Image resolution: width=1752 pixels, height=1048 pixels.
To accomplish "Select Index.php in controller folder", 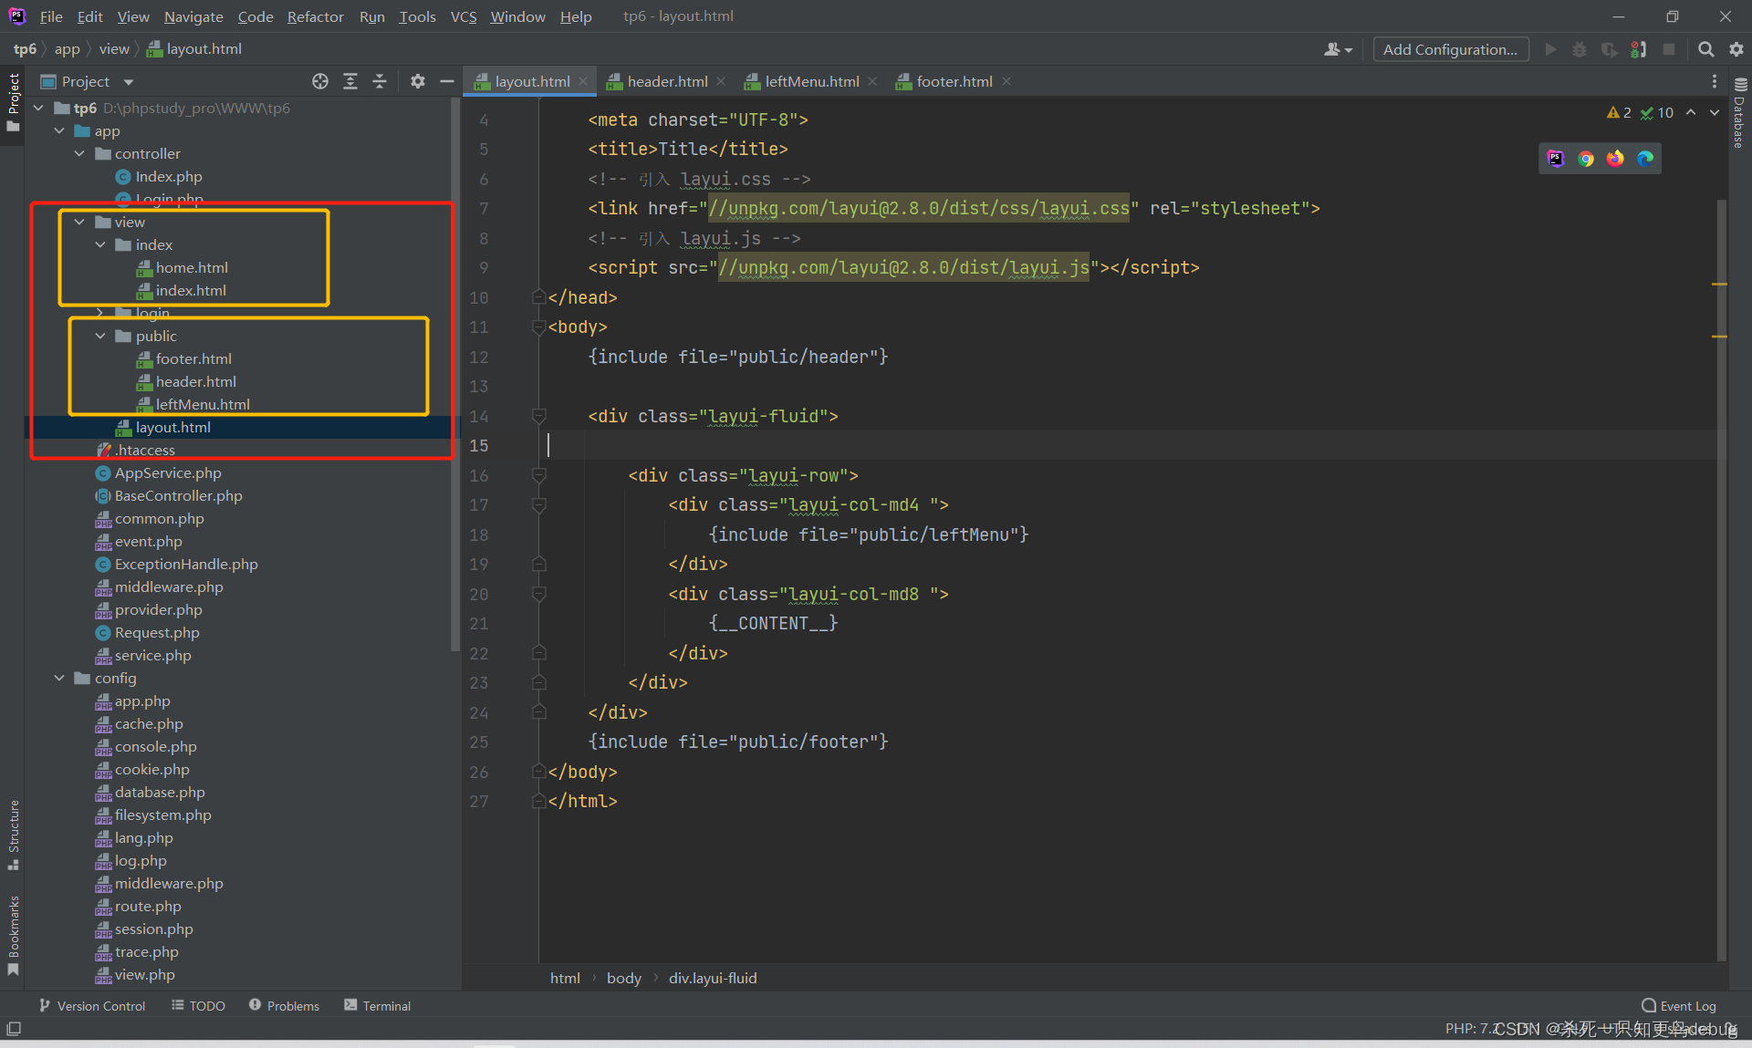I will [x=169, y=176].
